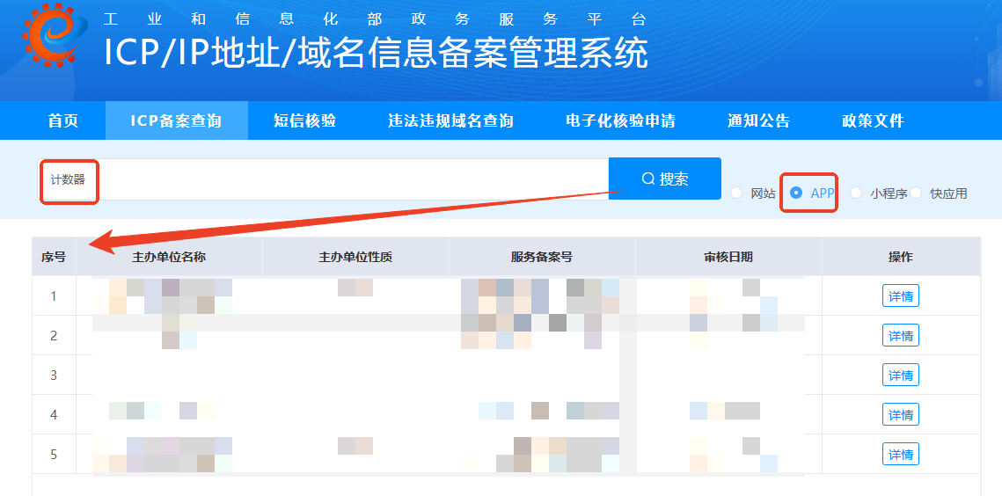Click the 工业和信息化部政务服务平台 heading
1002x496 pixels.
375,18
